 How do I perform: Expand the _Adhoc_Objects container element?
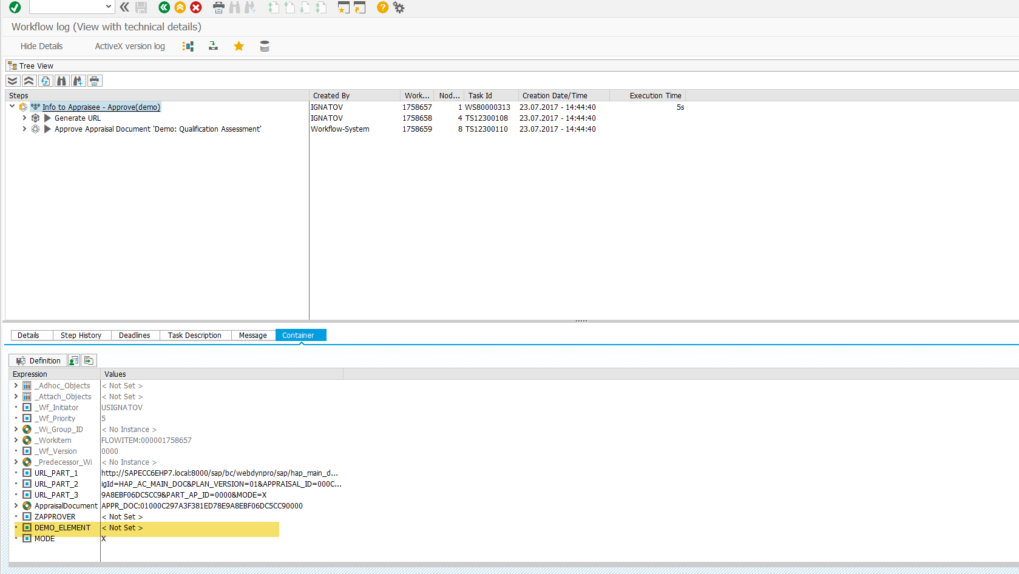tap(16, 385)
